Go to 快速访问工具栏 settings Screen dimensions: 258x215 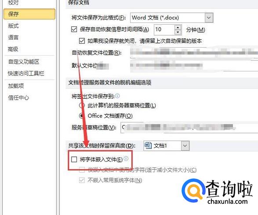(x=26, y=74)
